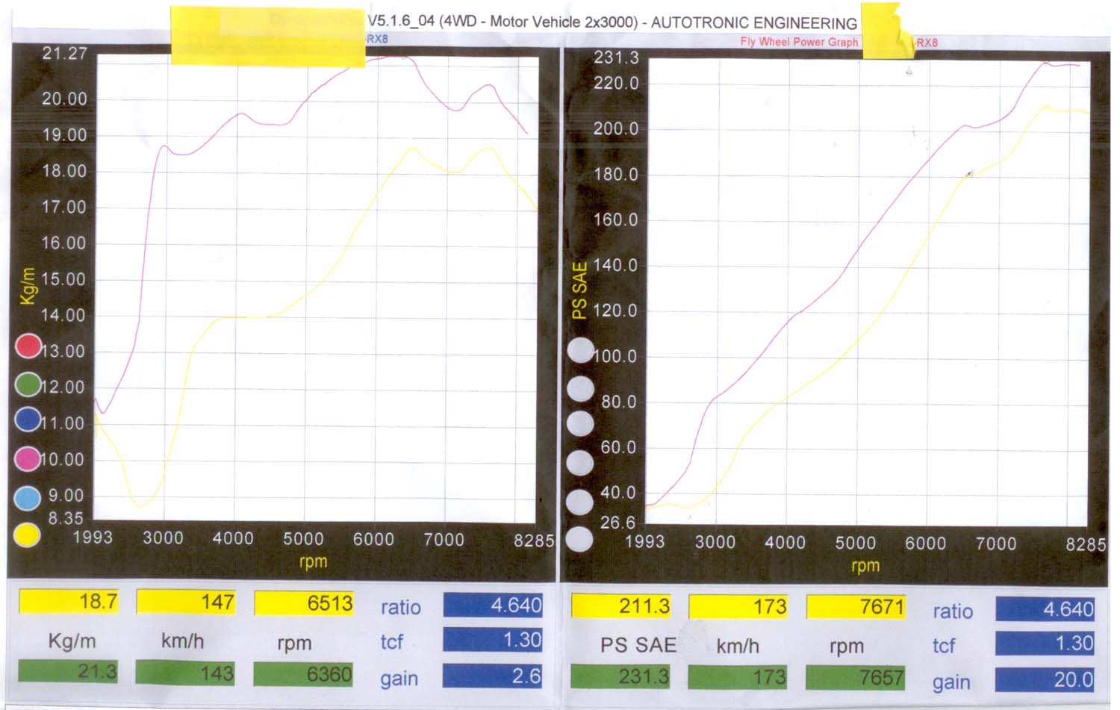
Task: Click the gray circle beside 26.6 on power graph
Action: point(579,538)
